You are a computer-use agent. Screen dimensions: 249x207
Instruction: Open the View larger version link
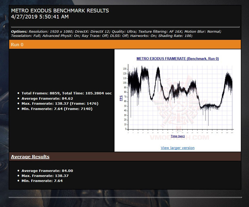(x=178, y=148)
